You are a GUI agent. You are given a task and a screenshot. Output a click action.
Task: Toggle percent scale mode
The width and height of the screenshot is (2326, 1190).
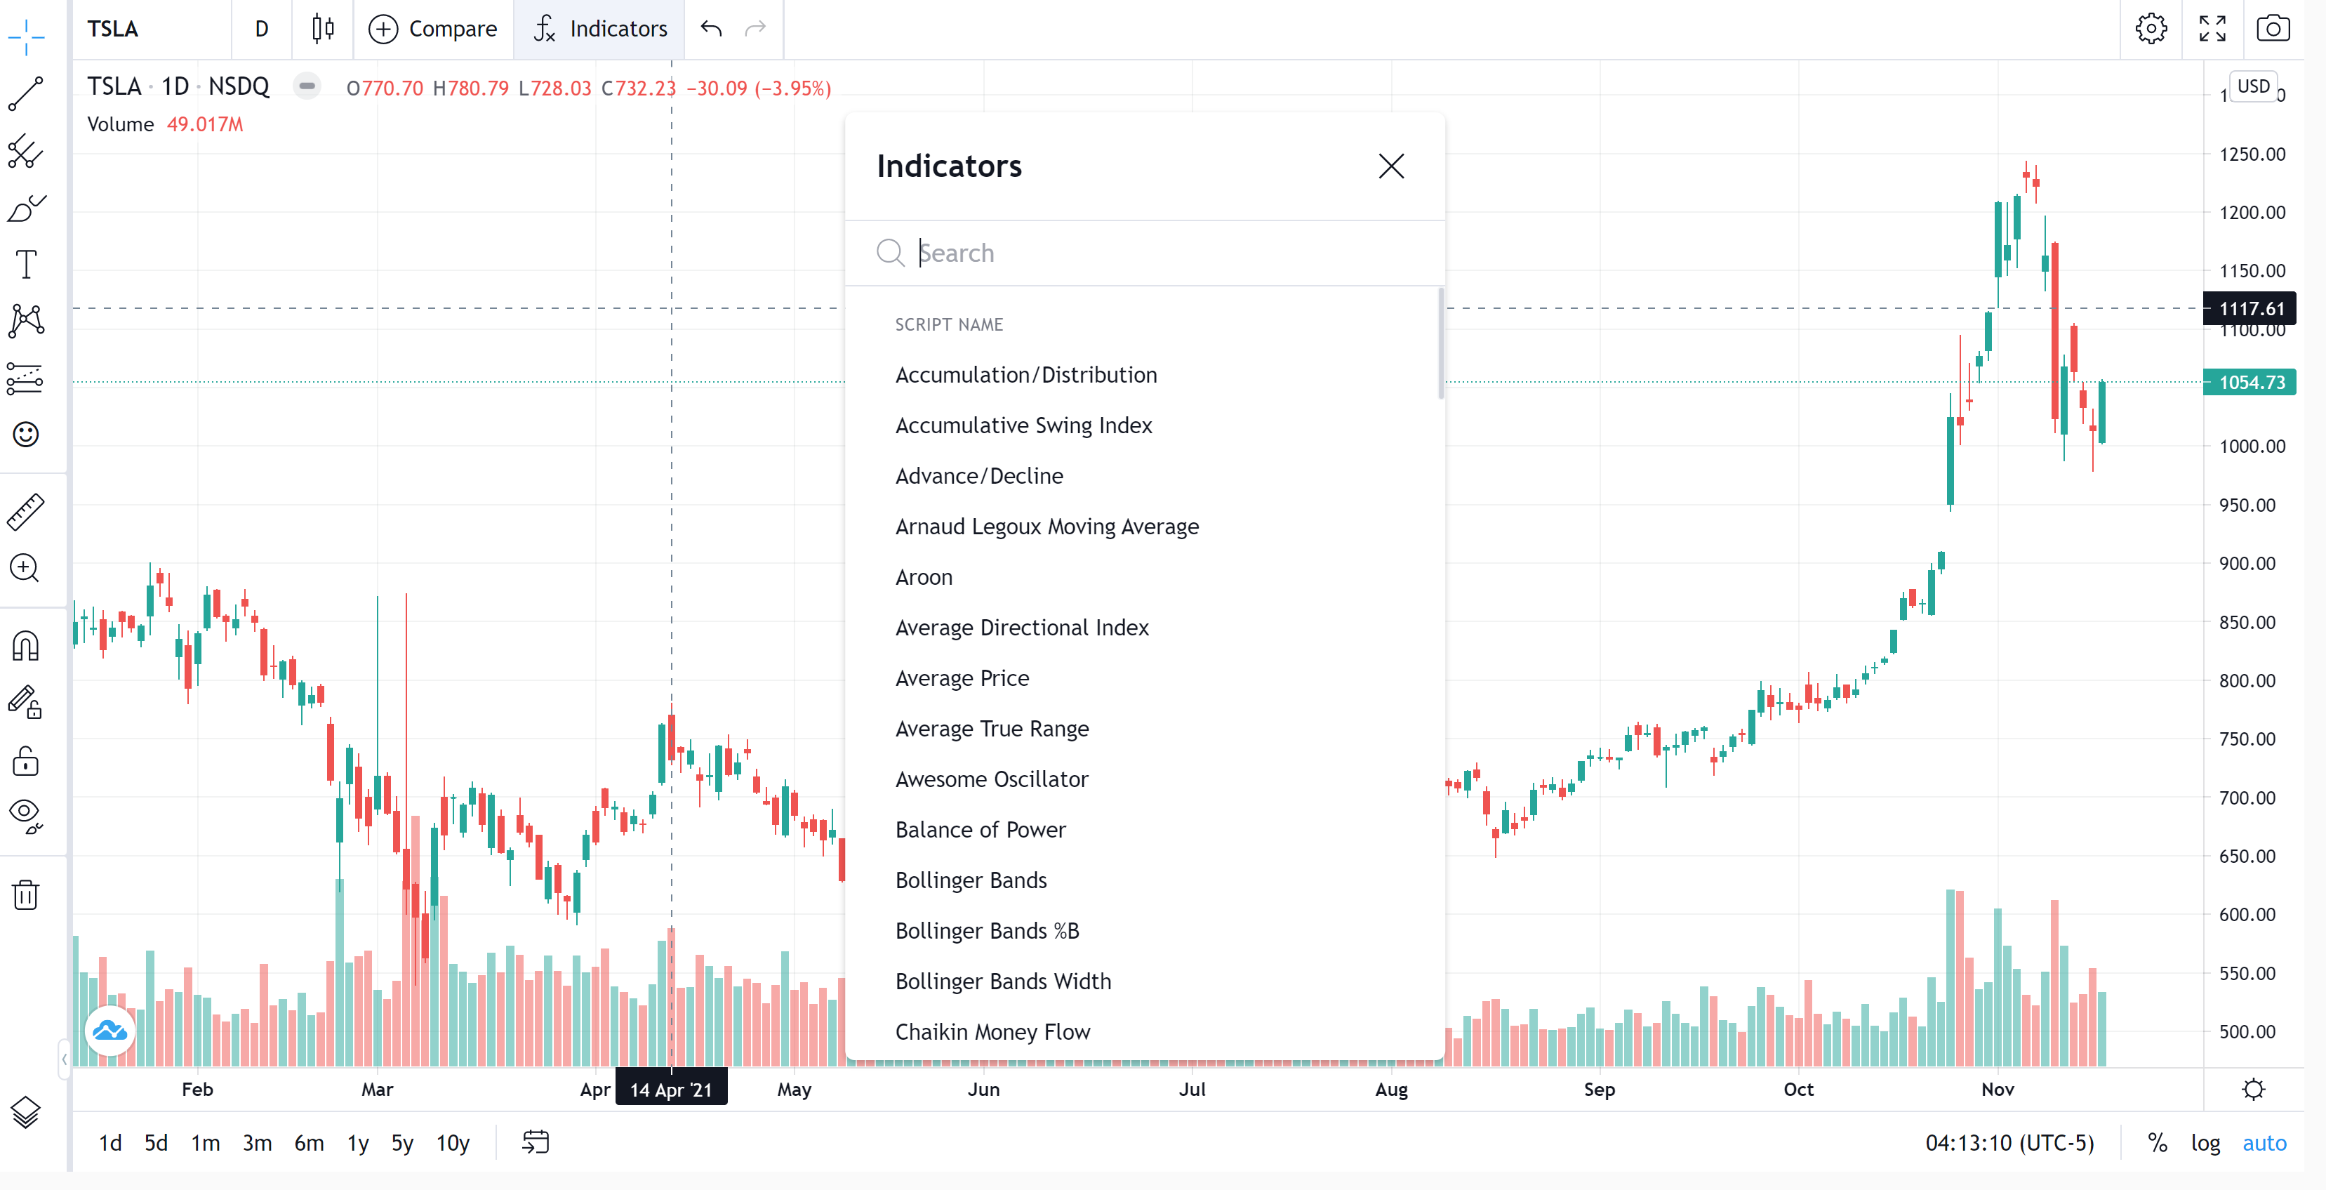2157,1143
